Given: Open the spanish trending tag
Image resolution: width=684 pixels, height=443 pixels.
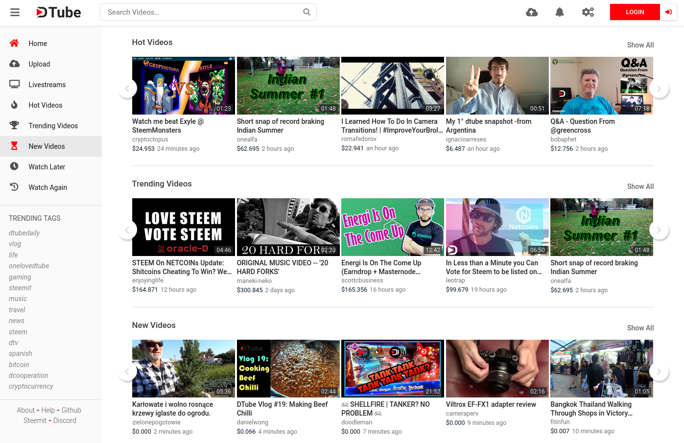Looking at the screenshot, I should (21, 353).
